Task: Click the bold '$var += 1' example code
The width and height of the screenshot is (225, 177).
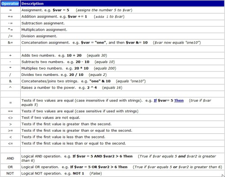Action: (x=77, y=17)
